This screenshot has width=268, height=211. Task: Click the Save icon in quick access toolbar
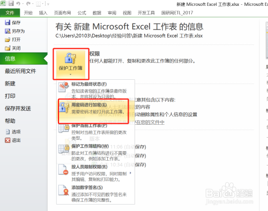(11, 3)
